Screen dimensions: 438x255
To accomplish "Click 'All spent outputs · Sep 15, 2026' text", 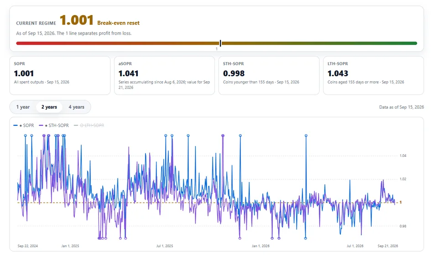I will [42, 82].
